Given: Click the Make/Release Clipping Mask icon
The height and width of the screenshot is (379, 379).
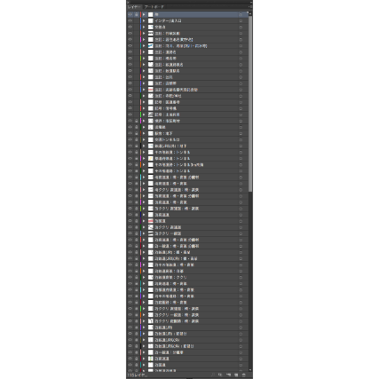Looking at the screenshot, I should 220,375.
